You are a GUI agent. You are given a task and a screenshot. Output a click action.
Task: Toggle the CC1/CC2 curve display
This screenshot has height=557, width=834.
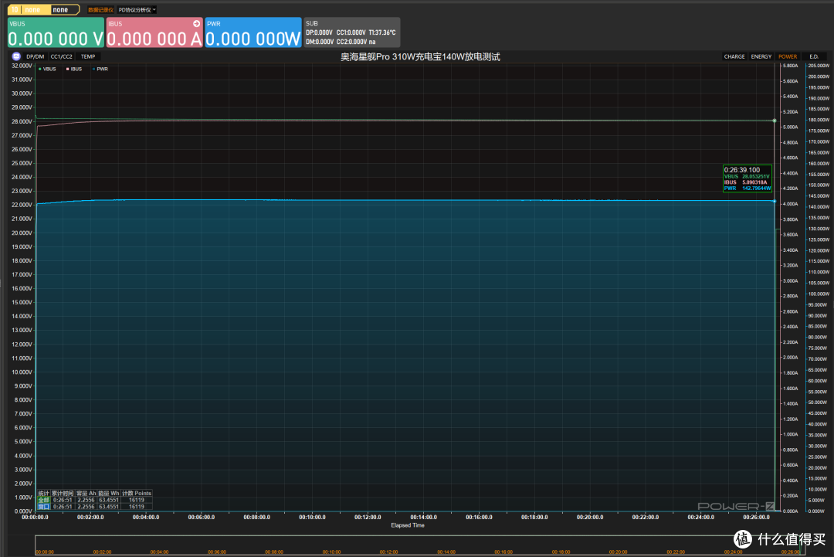(62, 56)
